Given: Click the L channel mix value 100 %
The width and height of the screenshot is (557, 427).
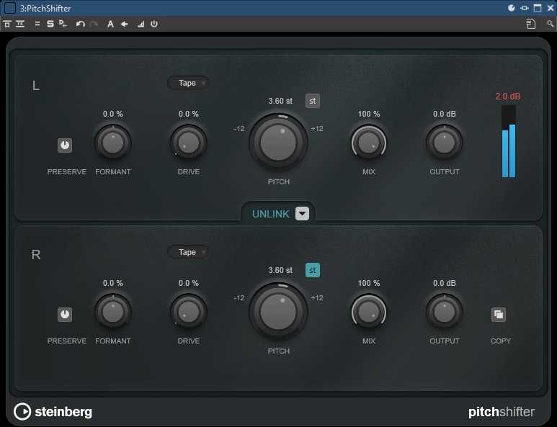Looking at the screenshot, I should pos(369,114).
